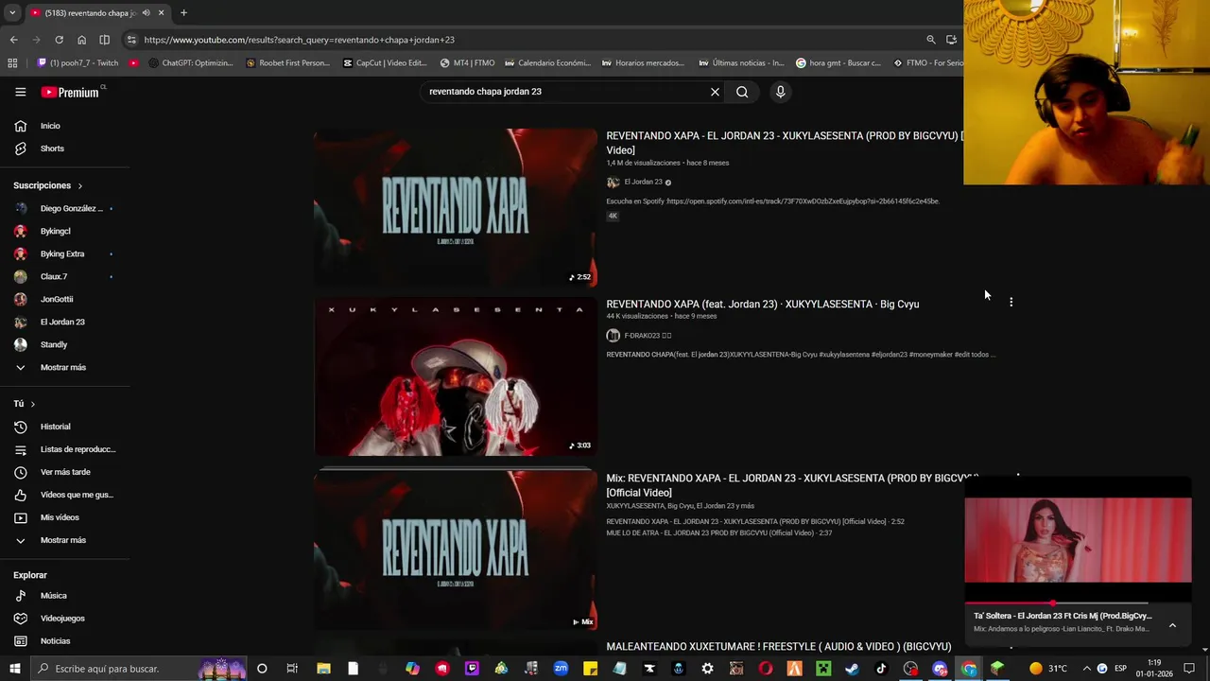Click the miniplayer Ta' Soltera video
This screenshot has height=681, width=1210.
coord(1078,539)
